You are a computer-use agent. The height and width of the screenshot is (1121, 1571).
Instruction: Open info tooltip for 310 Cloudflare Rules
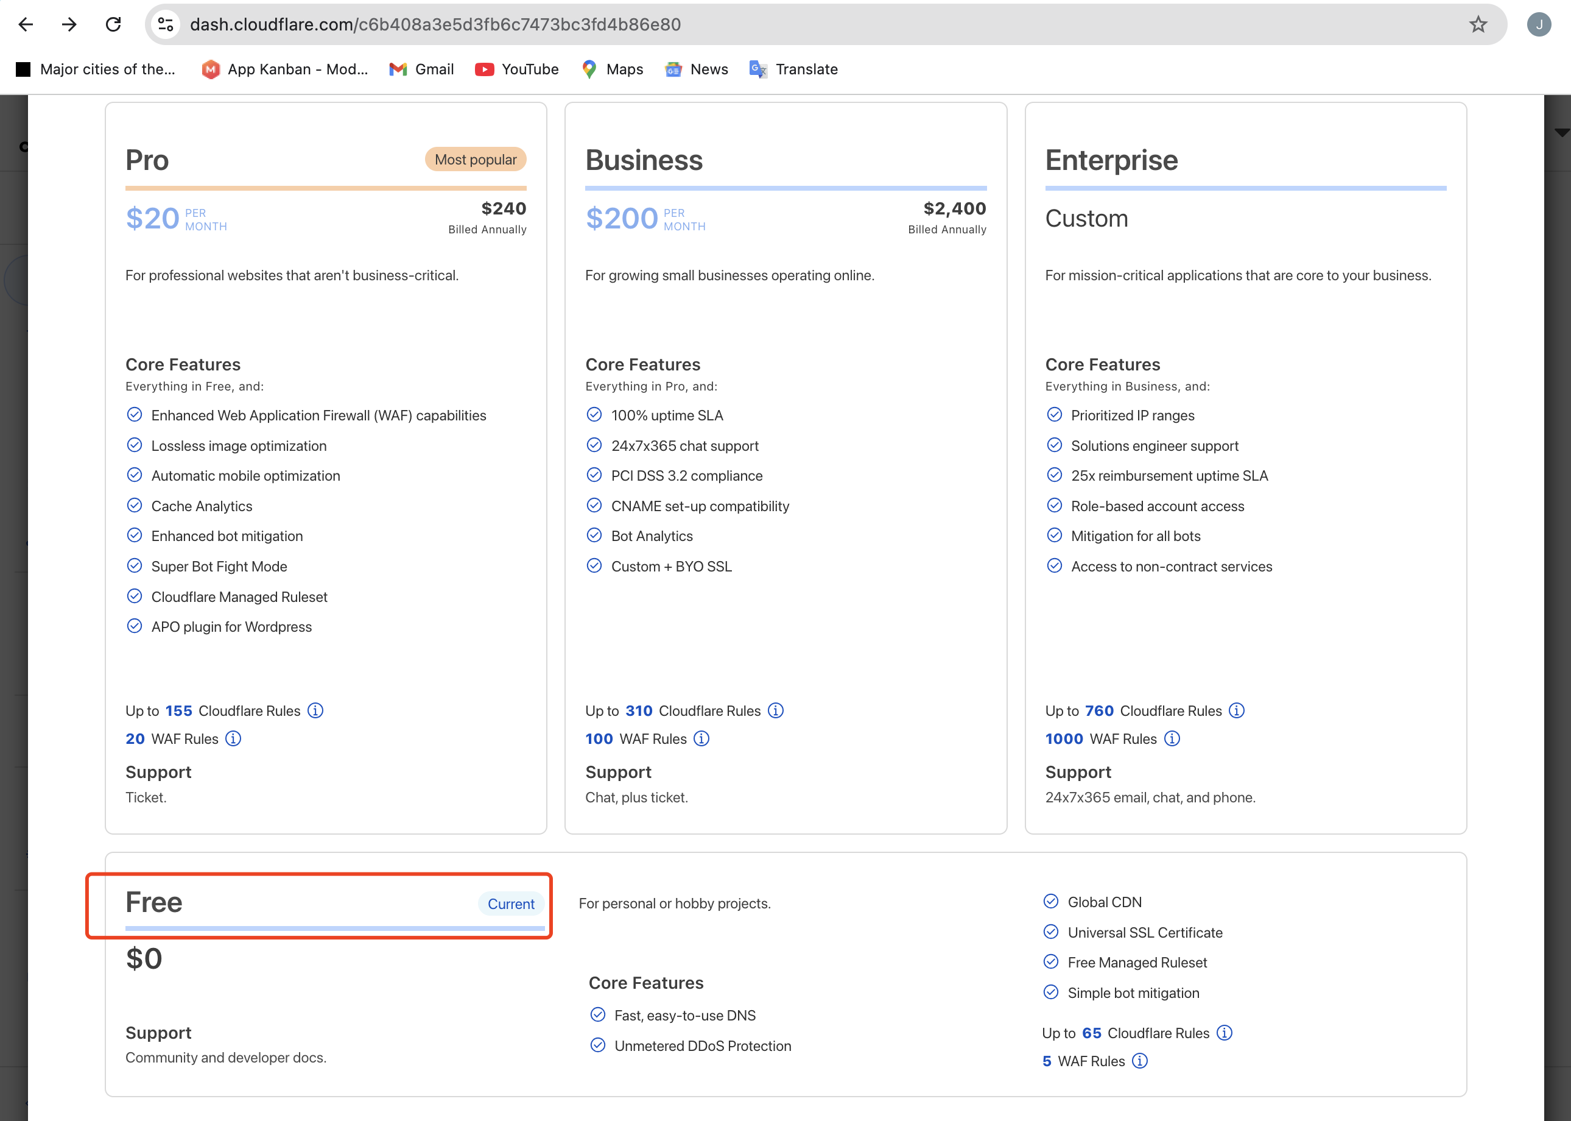pos(776,710)
